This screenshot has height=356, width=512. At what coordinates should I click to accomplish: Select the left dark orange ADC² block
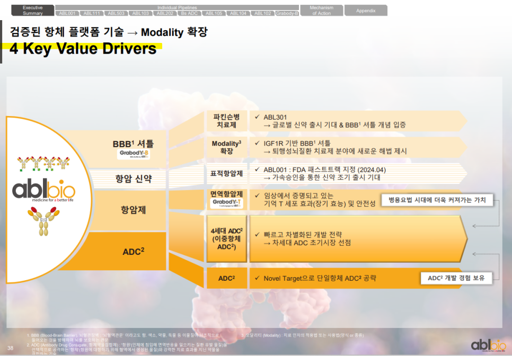click(x=113, y=251)
